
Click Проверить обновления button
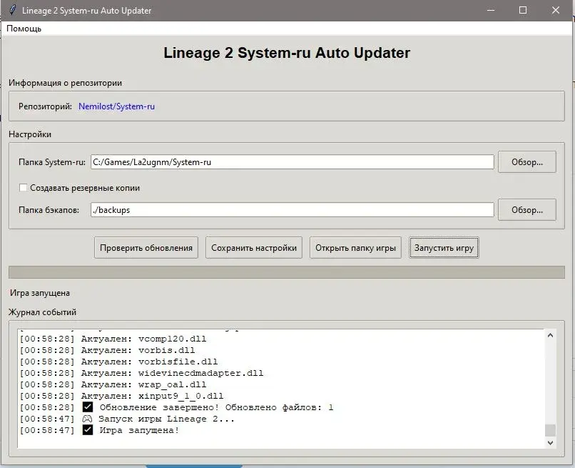[x=146, y=248]
